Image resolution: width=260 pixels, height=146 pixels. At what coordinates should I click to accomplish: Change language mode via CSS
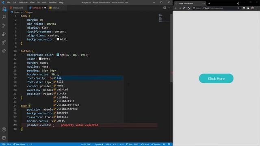[x=122, y=144]
